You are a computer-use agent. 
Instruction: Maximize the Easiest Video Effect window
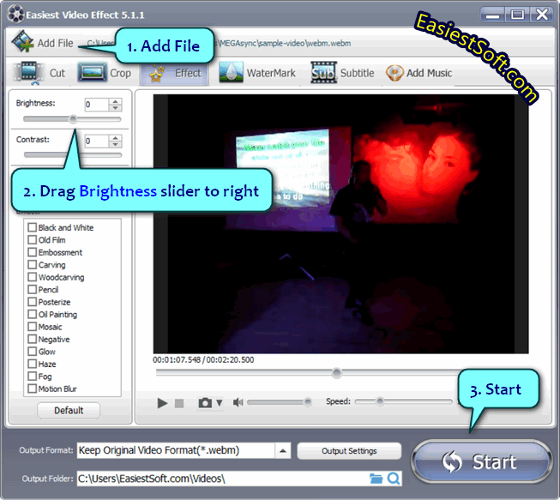point(517,15)
